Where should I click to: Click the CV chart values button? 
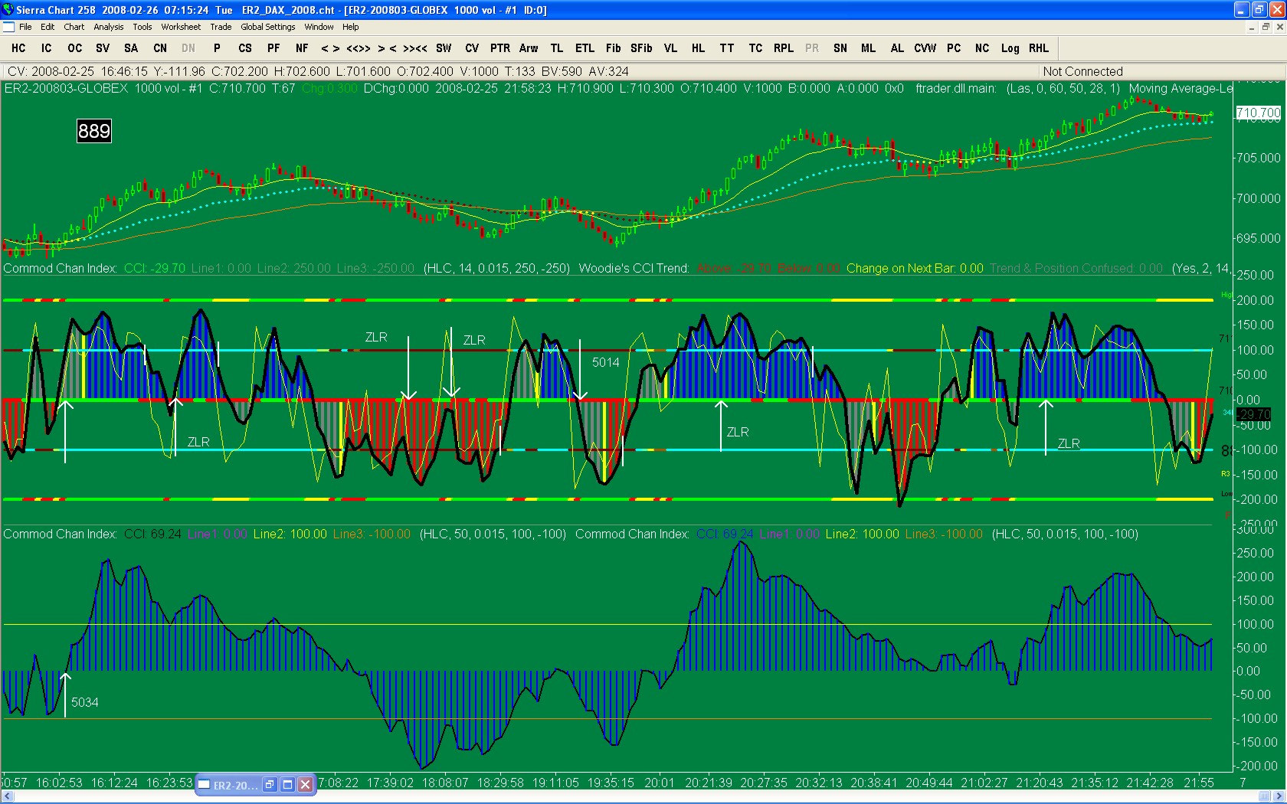coord(472,48)
